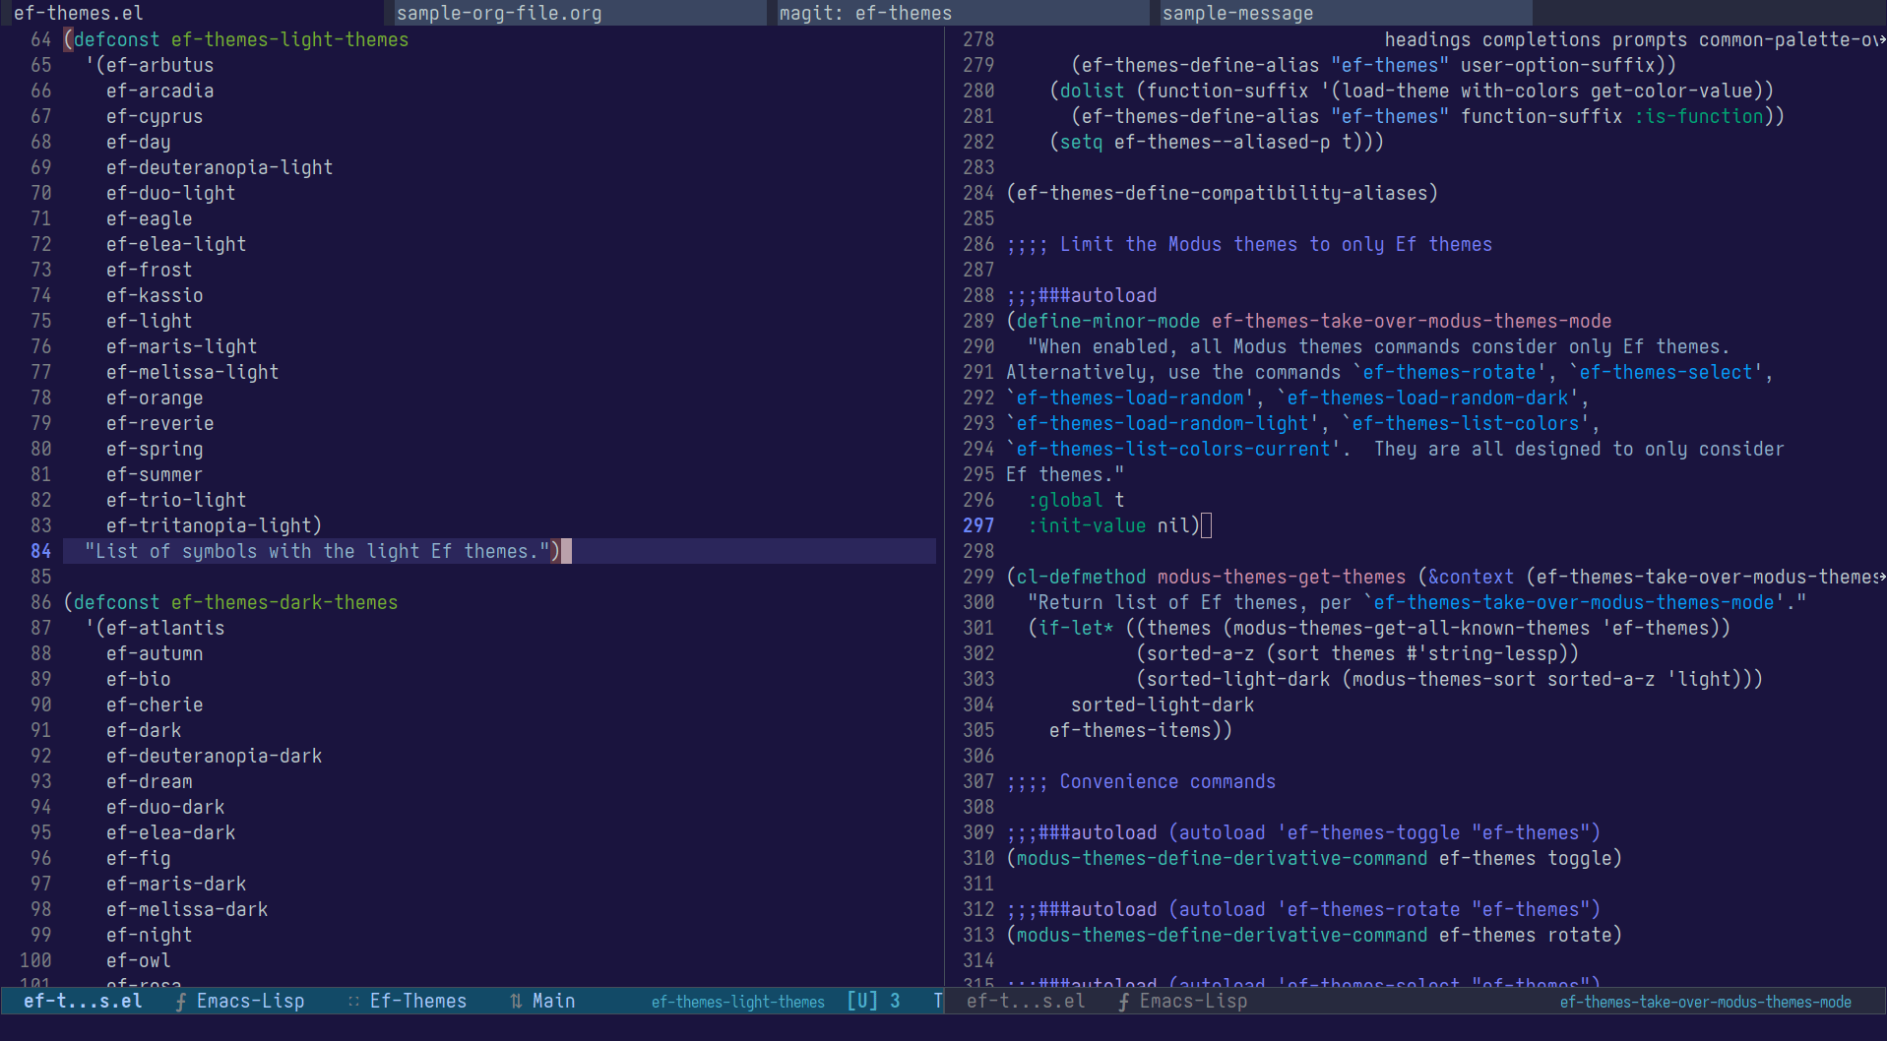Click the ef-owl entry on line 100

pos(139,960)
